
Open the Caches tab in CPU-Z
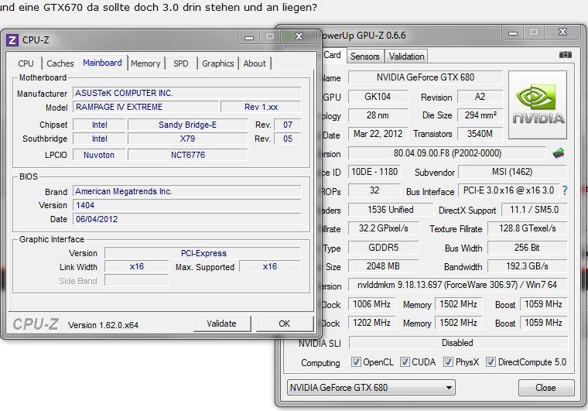tap(60, 63)
